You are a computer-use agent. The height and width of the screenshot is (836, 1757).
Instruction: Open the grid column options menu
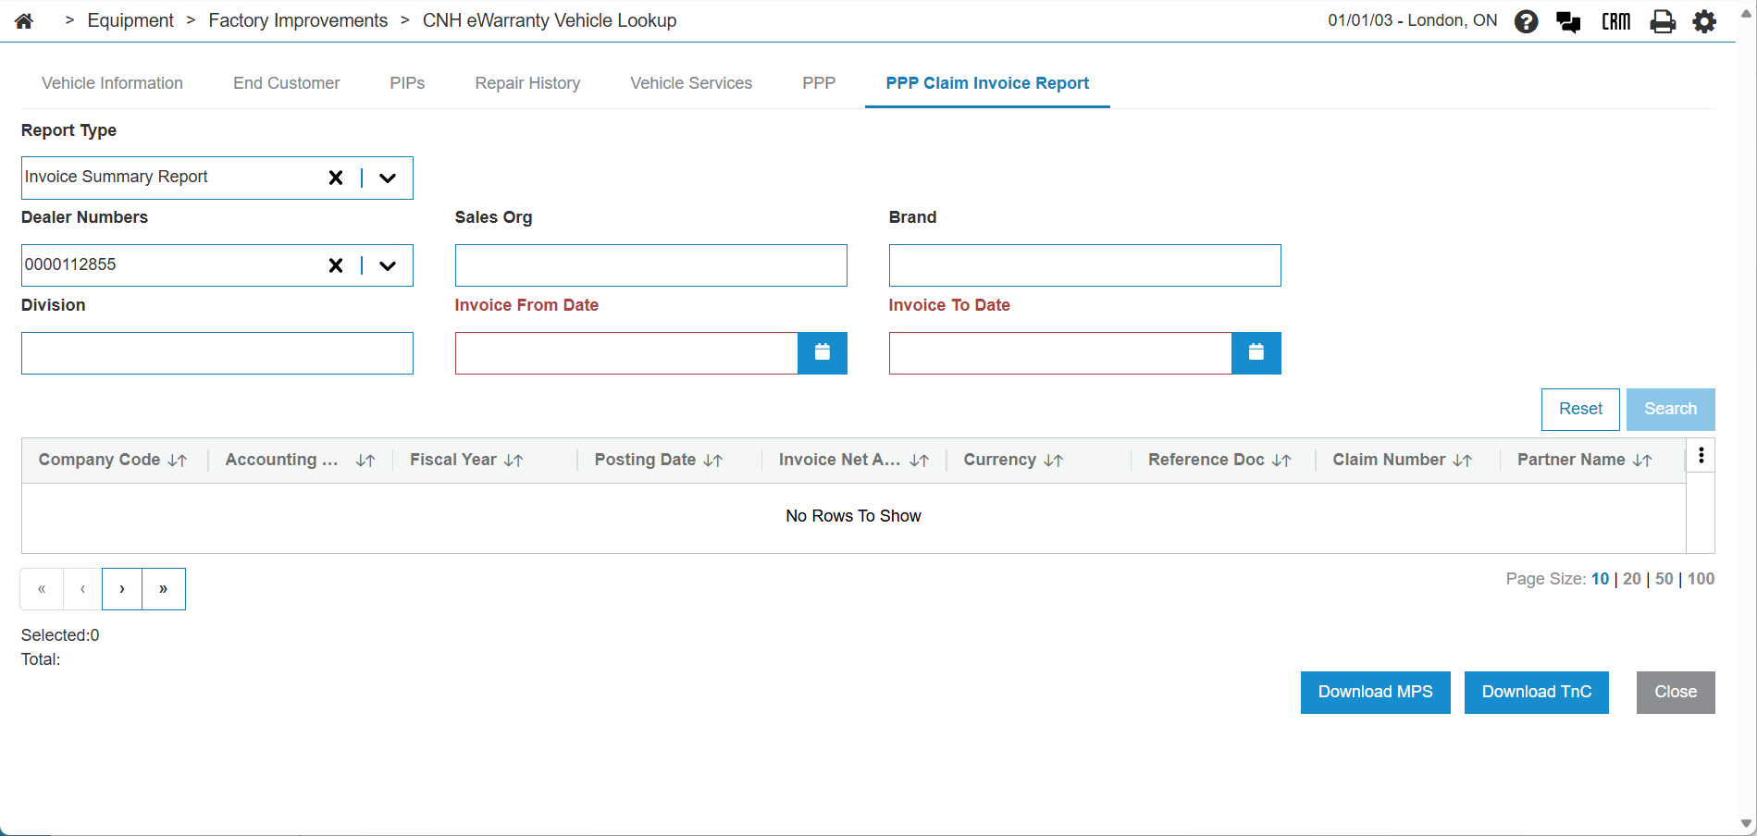[1701, 456]
